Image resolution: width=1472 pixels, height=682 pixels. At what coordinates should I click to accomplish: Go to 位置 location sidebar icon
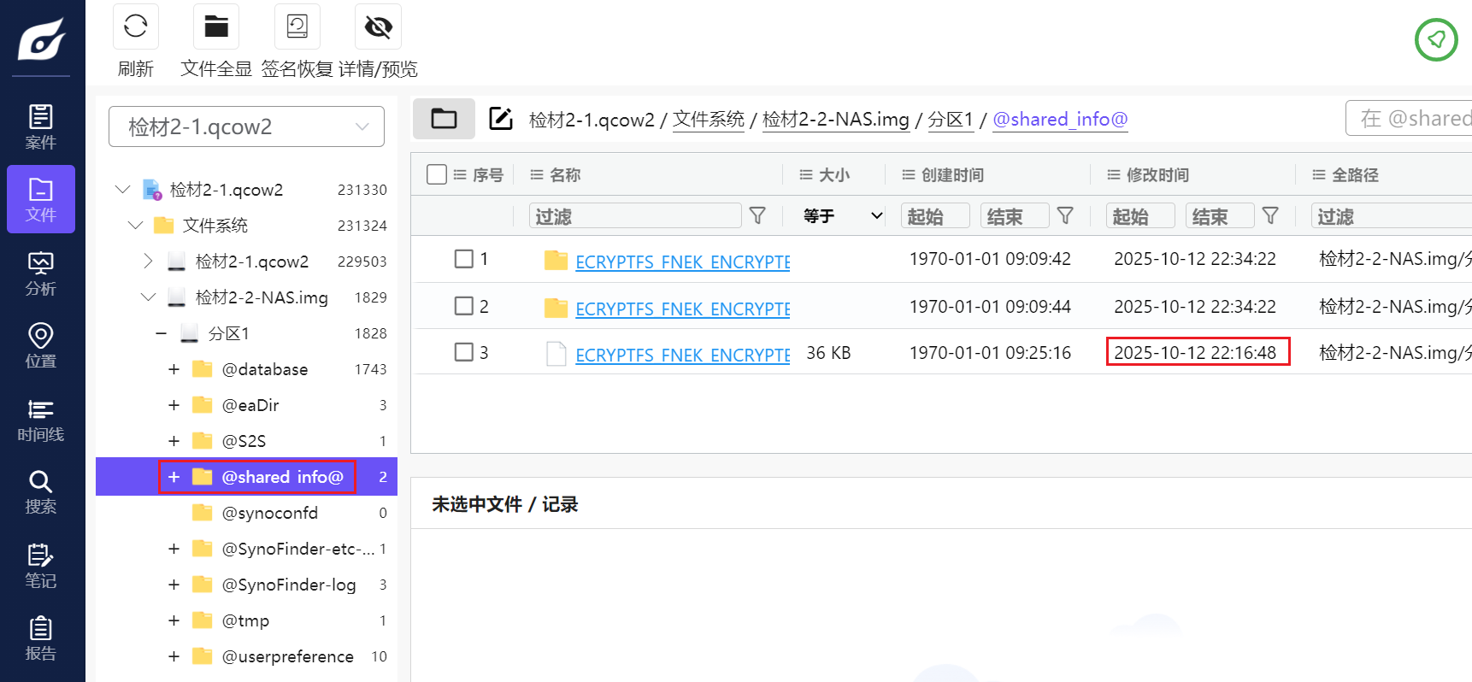click(40, 346)
